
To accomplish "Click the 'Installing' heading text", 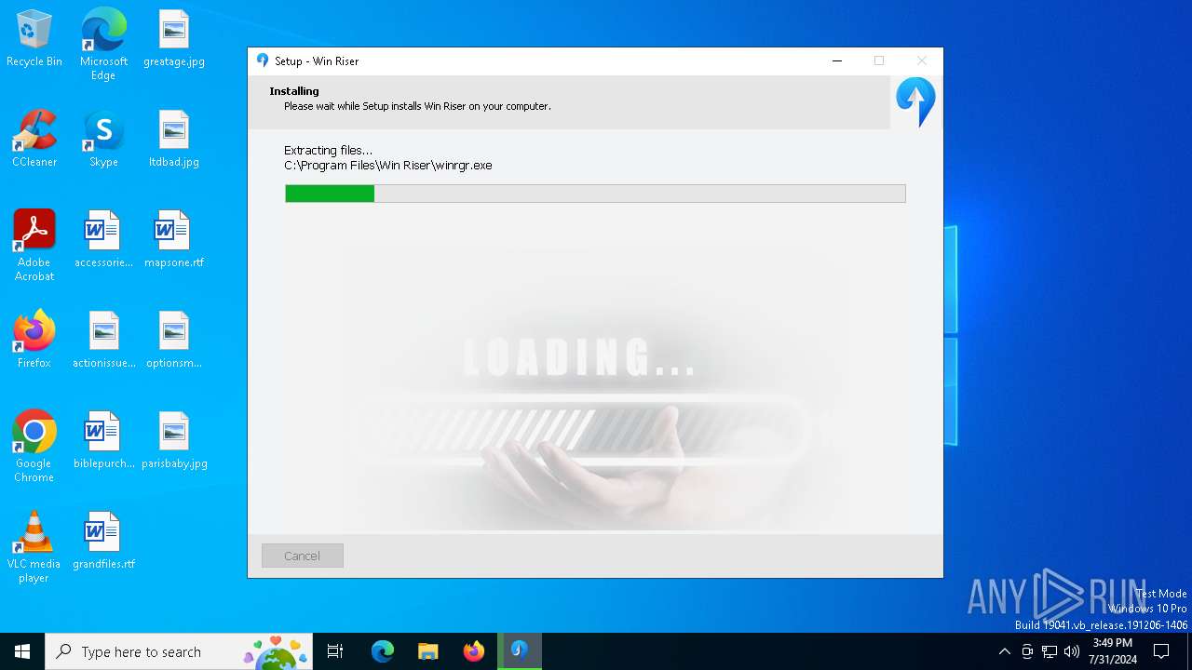I will 294,91.
